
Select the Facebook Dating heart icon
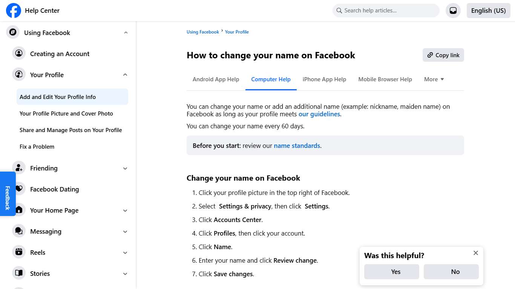click(19, 189)
